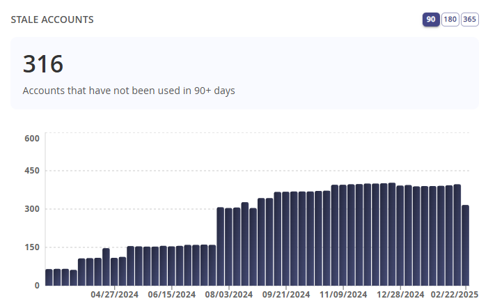The height and width of the screenshot is (308, 488).
Task: Click the 150 value on the y-axis
Action: coord(32,247)
